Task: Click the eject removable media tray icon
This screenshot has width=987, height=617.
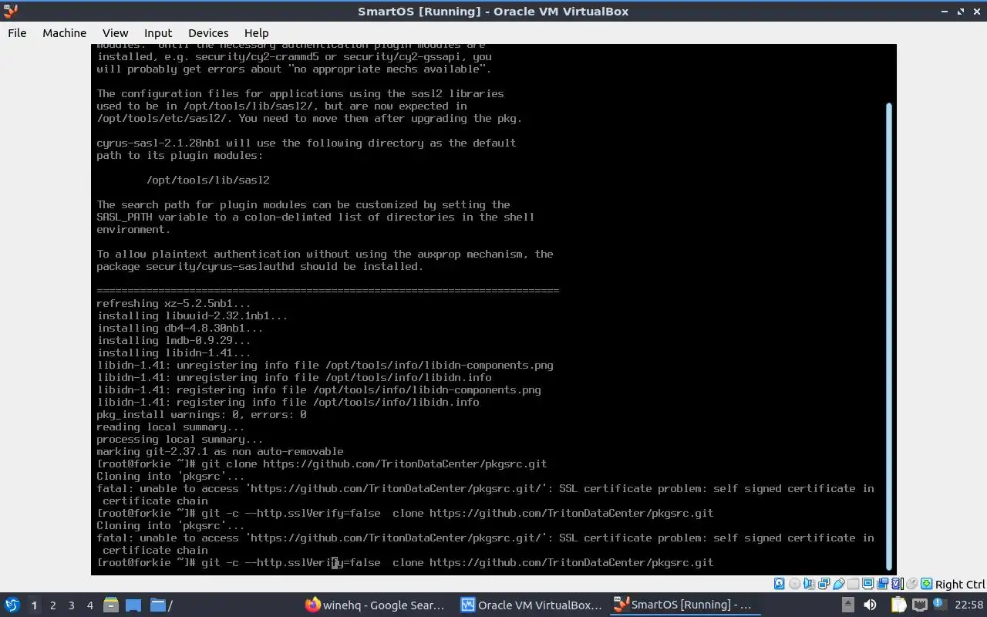Action: point(848,605)
